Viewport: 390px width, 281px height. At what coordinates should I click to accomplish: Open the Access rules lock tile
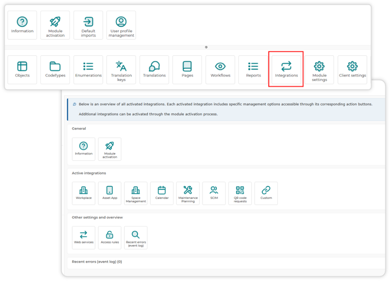110,237
